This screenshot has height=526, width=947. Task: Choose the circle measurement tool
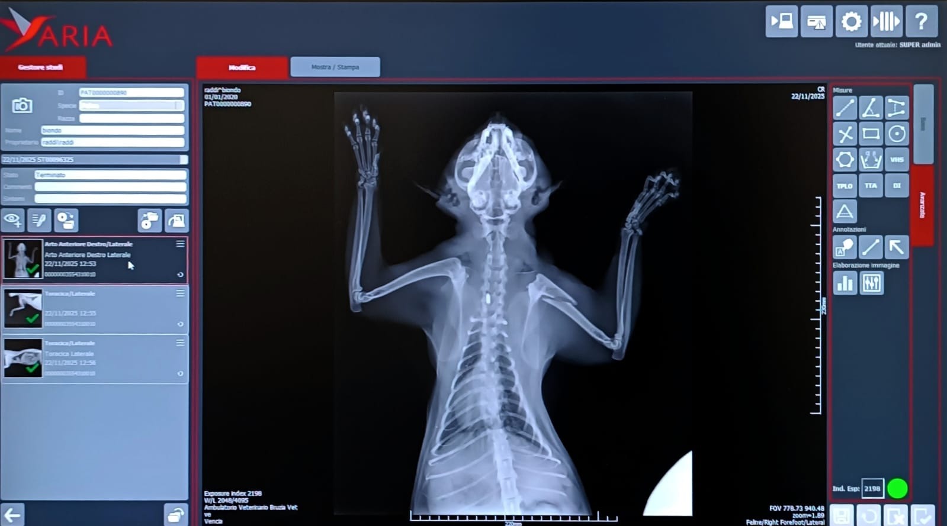click(x=897, y=134)
